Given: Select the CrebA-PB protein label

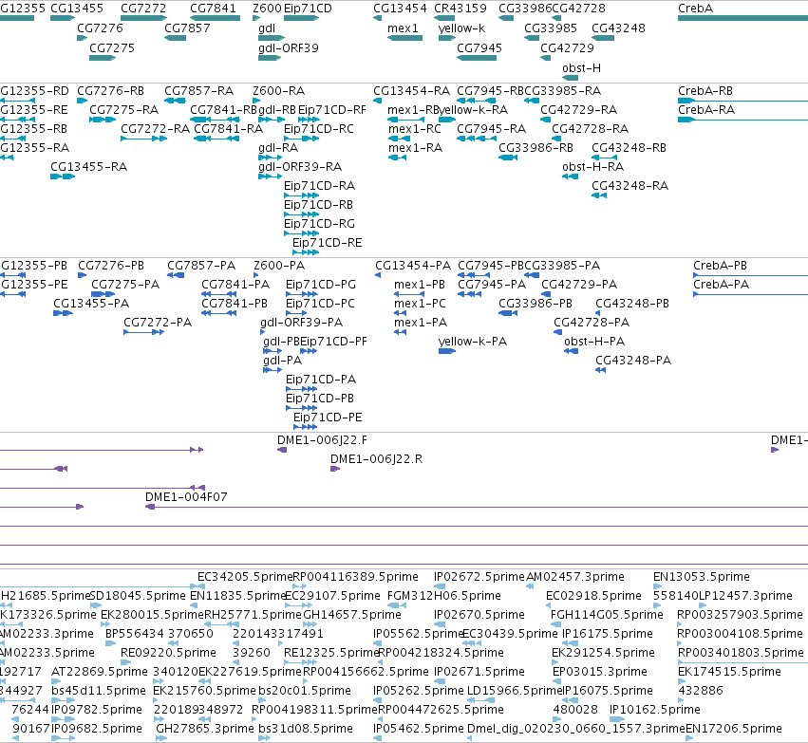Looking at the screenshot, I should (720, 265).
